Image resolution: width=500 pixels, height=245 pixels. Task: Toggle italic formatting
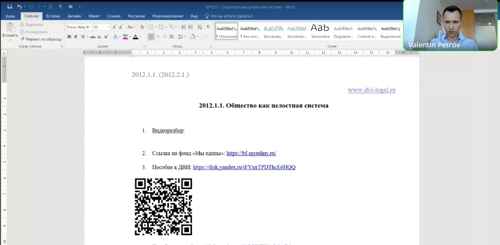(76, 37)
